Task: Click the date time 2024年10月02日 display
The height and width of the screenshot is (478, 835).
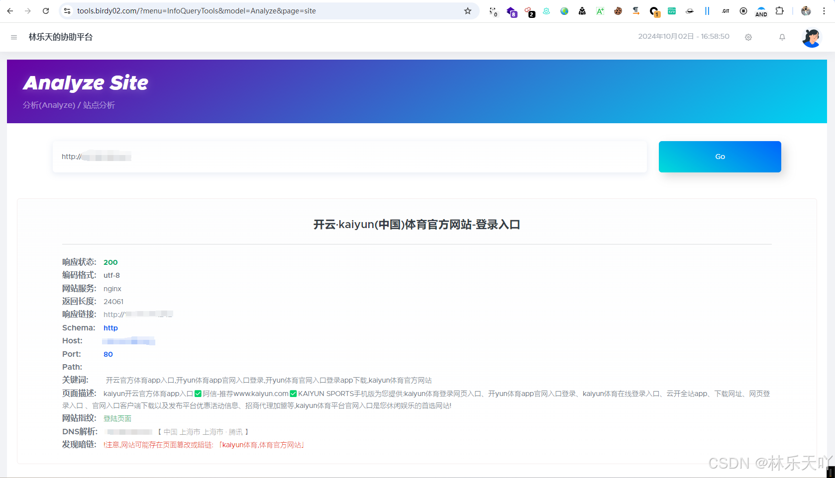Action: click(x=684, y=36)
